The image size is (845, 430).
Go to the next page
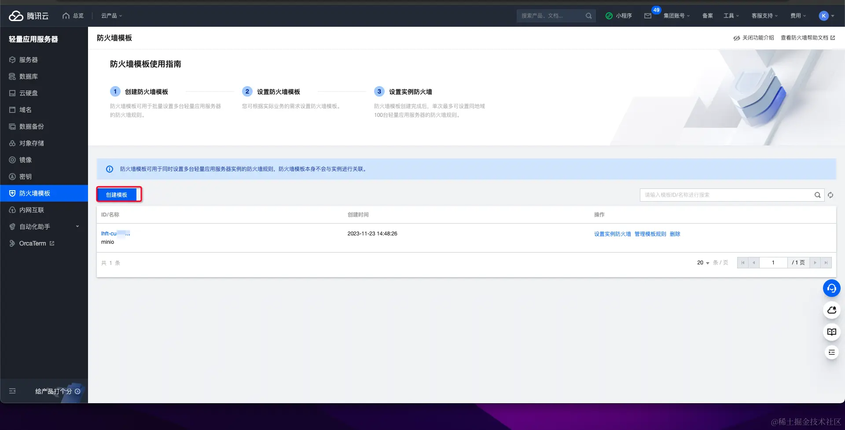(815, 263)
